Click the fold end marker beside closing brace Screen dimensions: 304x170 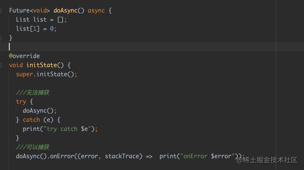click(1, 38)
